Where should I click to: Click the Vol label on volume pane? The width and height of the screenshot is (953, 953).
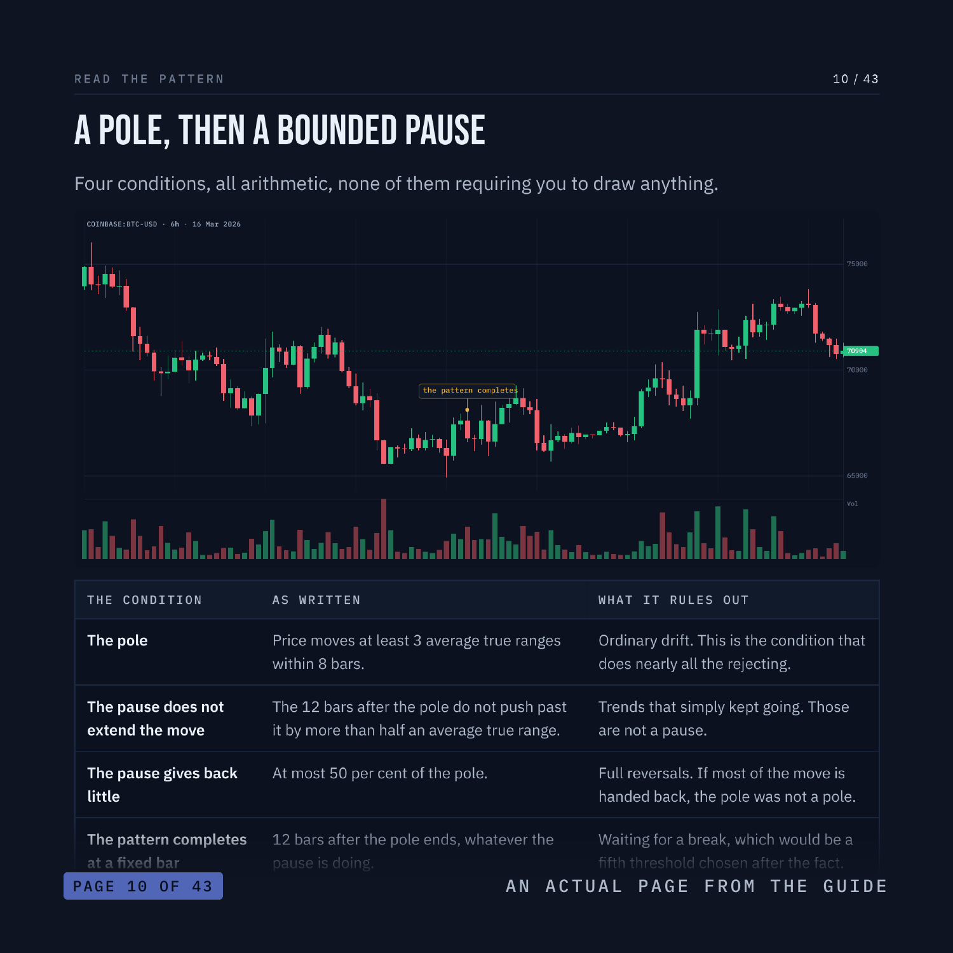(x=852, y=504)
